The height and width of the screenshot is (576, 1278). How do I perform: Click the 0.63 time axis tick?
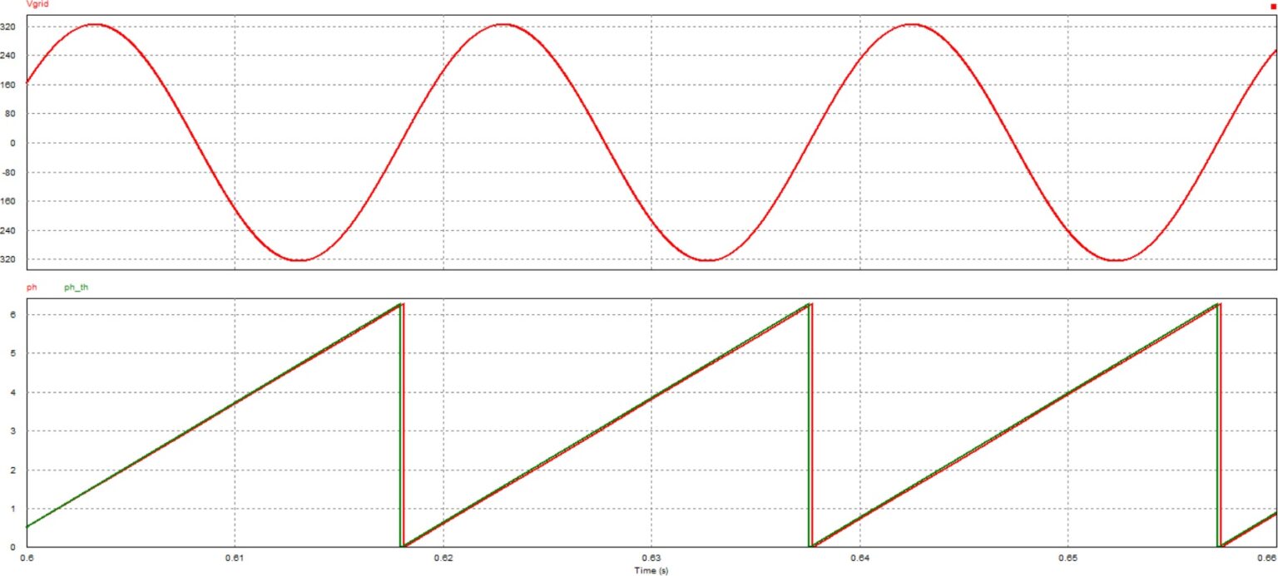(651, 559)
